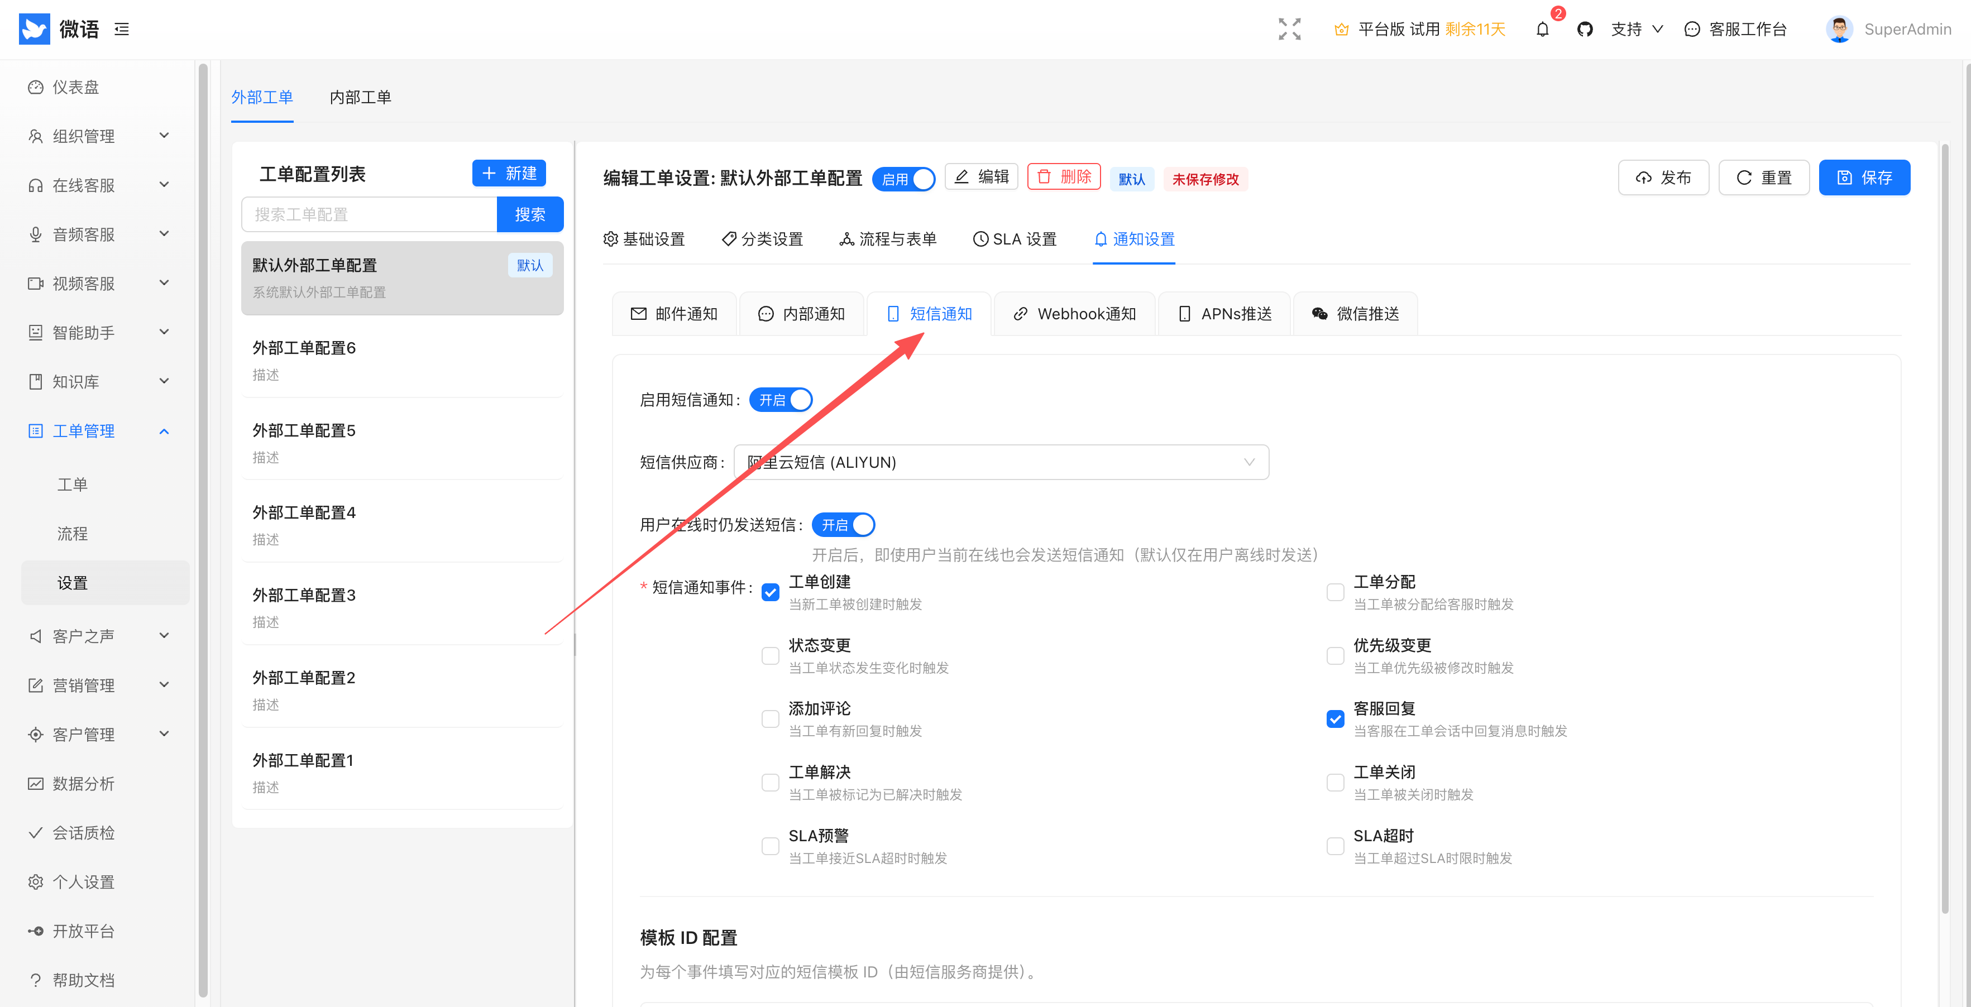Toggle 启用短信通知 switch

click(x=781, y=400)
